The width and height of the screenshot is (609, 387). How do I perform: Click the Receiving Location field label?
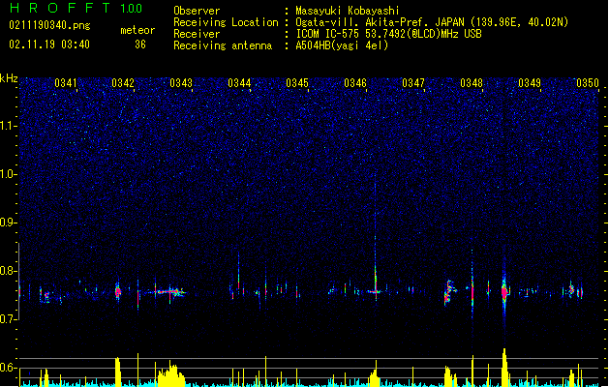(x=226, y=22)
